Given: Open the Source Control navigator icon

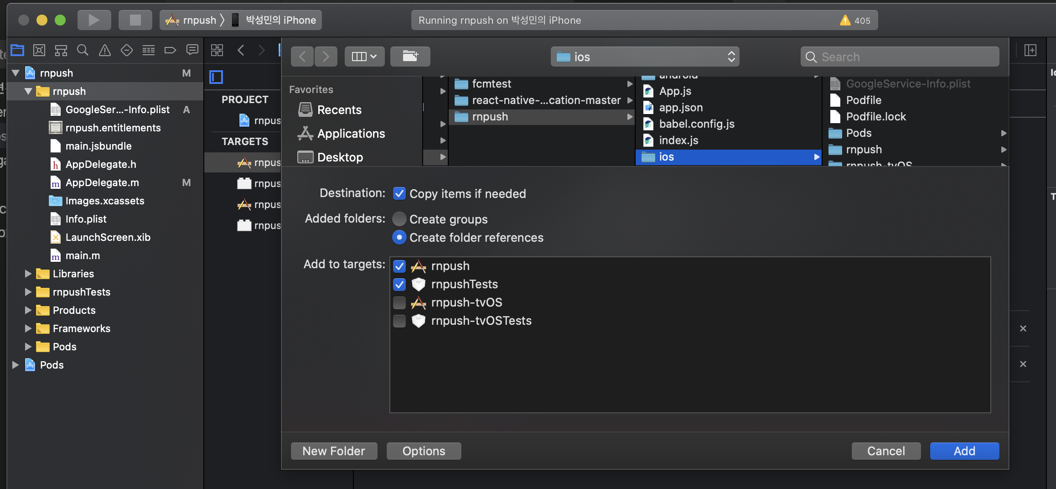Looking at the screenshot, I should (39, 50).
